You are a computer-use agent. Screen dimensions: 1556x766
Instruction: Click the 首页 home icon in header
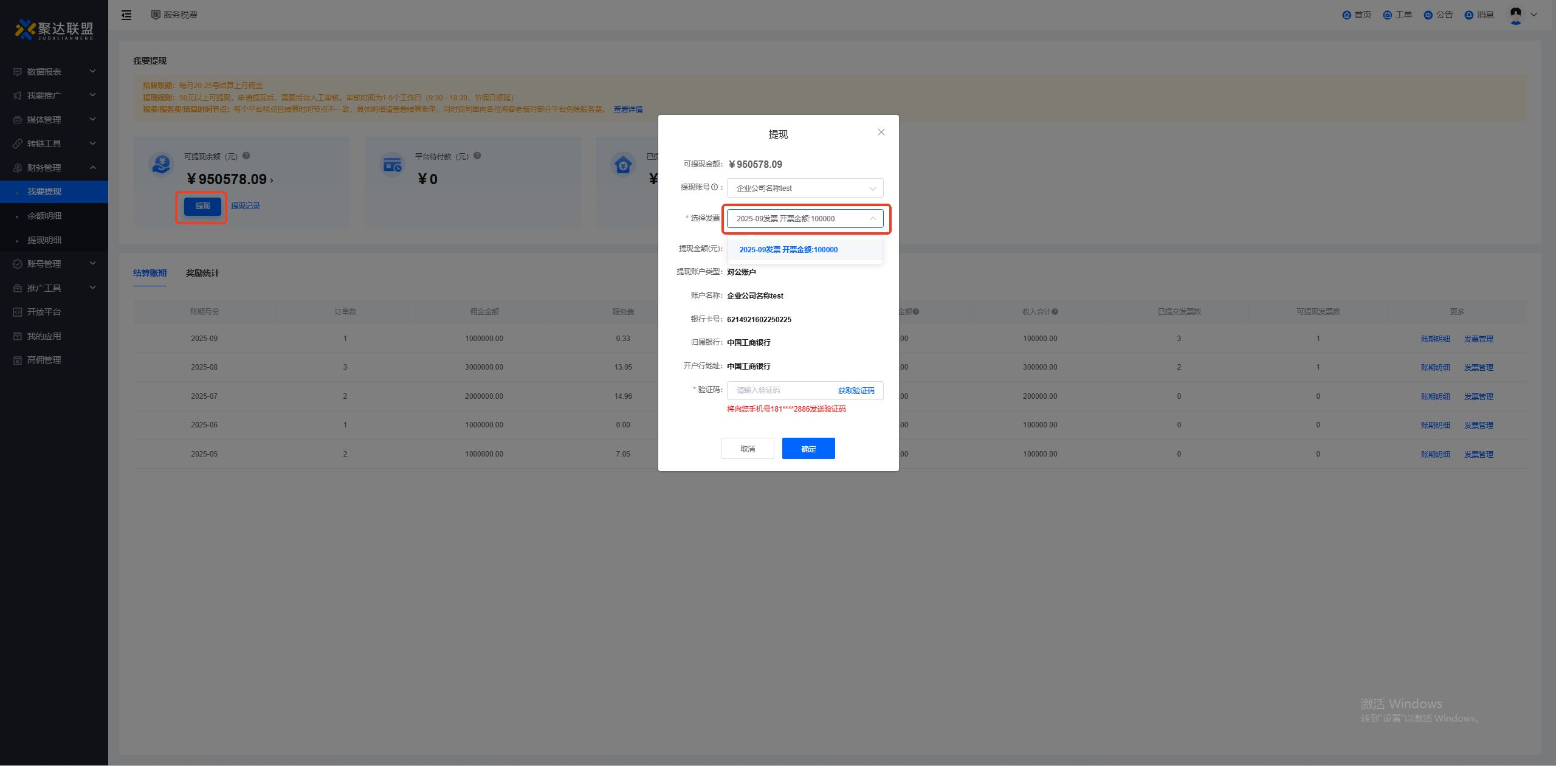tap(1346, 15)
